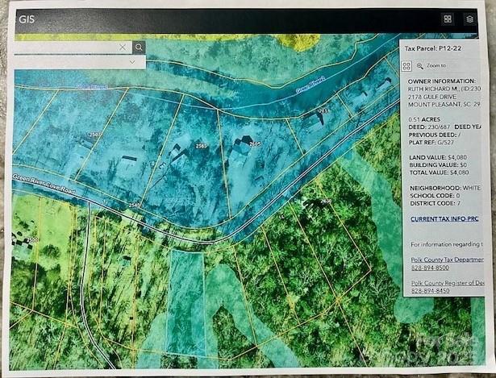Click the Zoom to button text
Viewport: 496px width, 378px height.
click(436, 66)
